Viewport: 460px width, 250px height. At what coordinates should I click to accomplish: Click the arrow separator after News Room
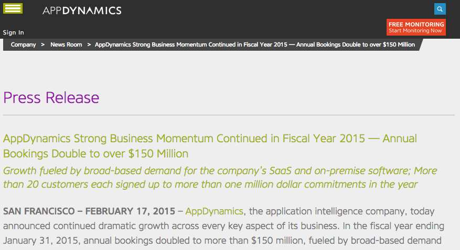[89, 45]
